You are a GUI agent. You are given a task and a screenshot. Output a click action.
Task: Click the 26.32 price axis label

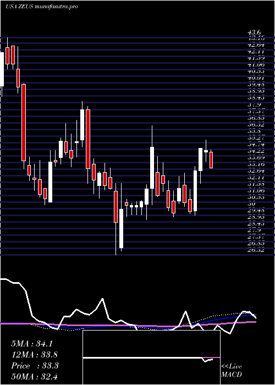[x=256, y=250]
